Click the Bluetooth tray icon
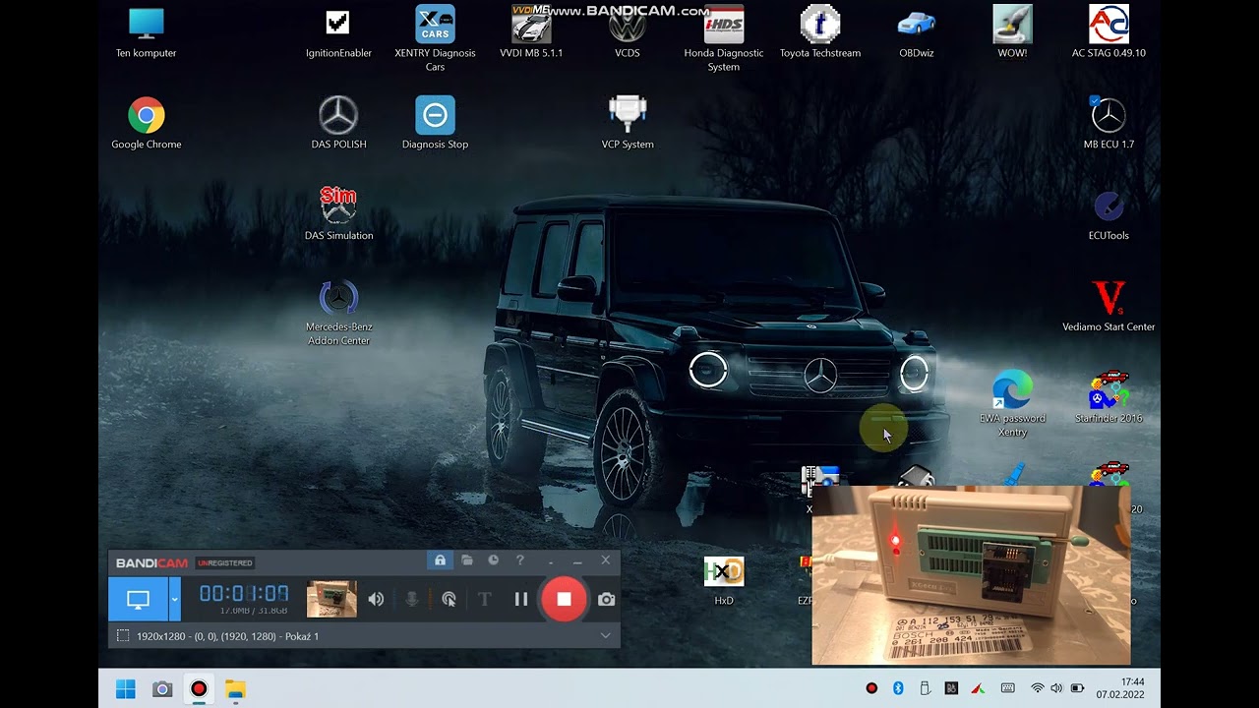1259x708 pixels. [898, 688]
